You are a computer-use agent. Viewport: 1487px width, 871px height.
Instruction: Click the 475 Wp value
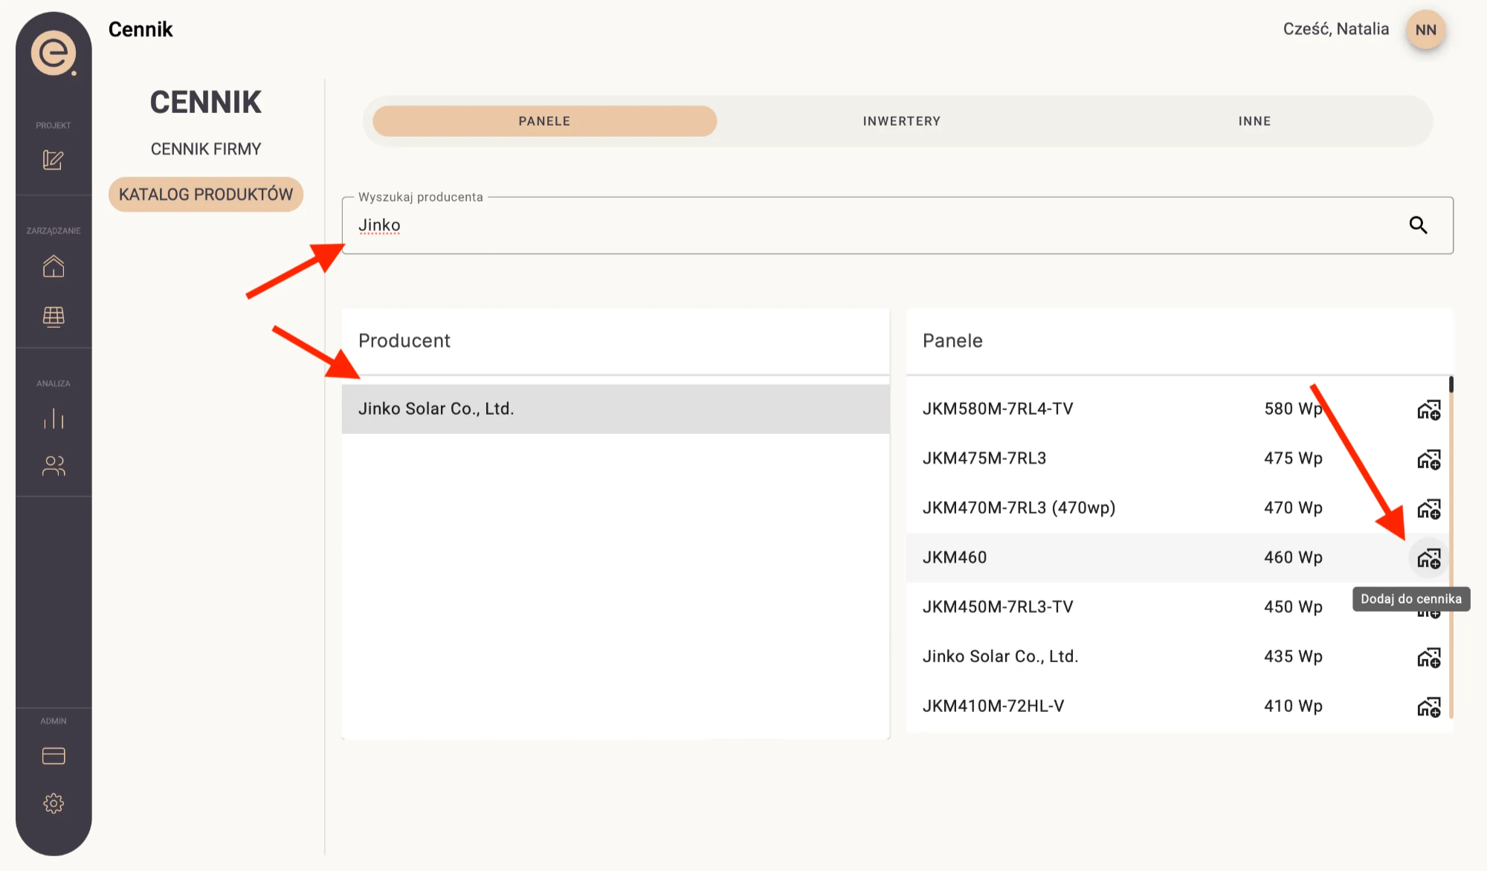click(1293, 459)
